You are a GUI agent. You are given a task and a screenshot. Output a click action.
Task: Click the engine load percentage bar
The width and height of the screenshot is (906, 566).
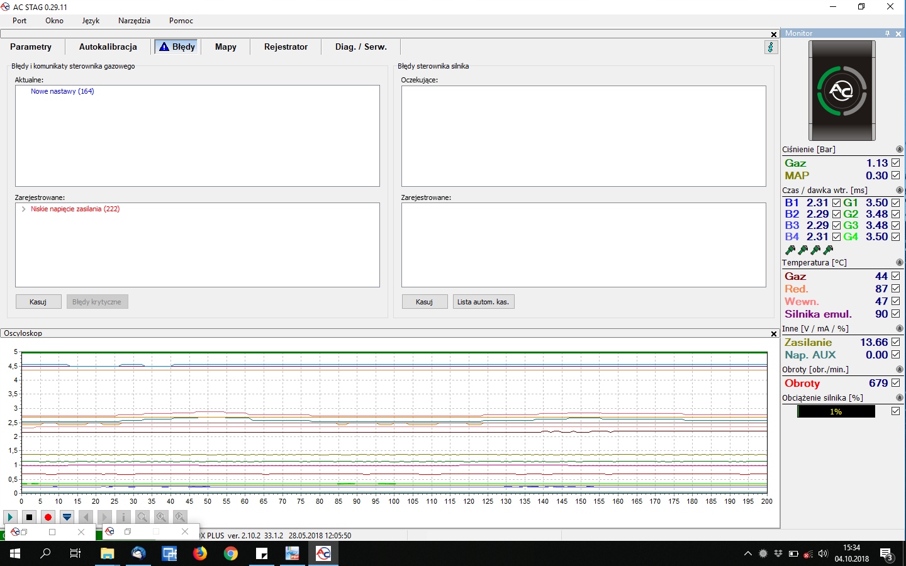836,411
